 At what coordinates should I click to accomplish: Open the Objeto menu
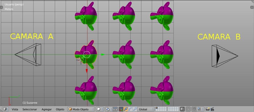point(60,109)
